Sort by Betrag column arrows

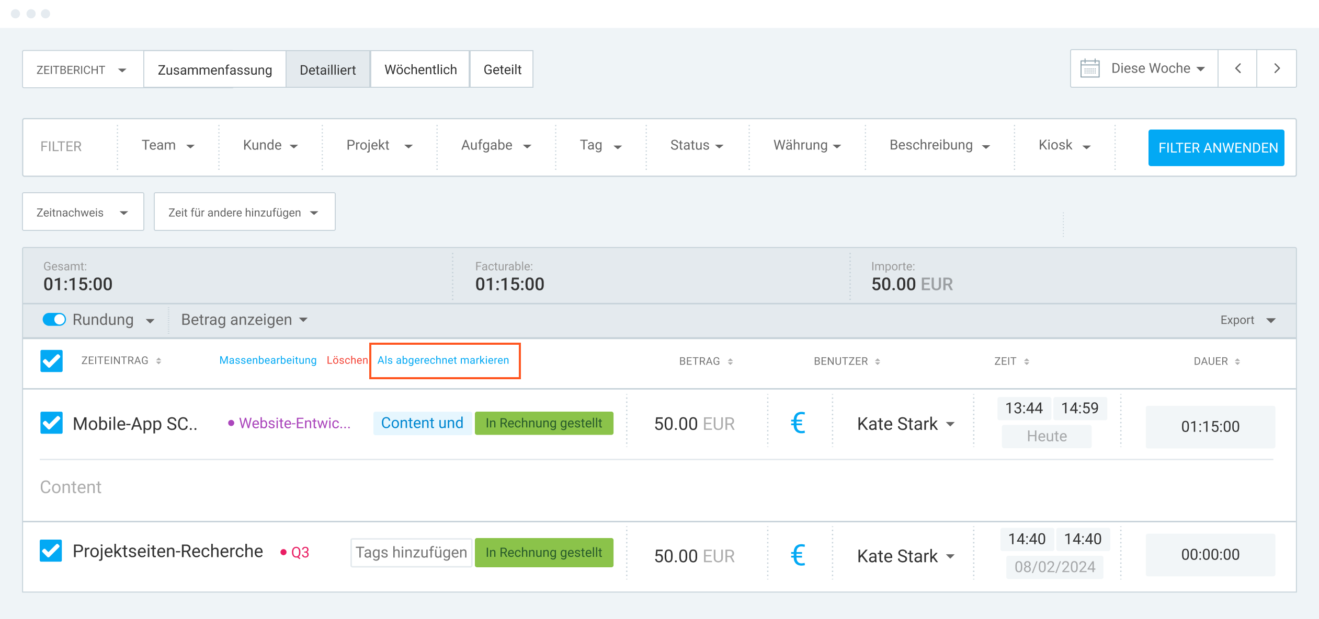pos(730,361)
